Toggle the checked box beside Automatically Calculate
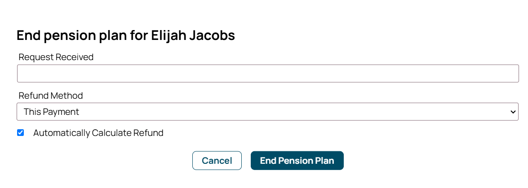 20,133
